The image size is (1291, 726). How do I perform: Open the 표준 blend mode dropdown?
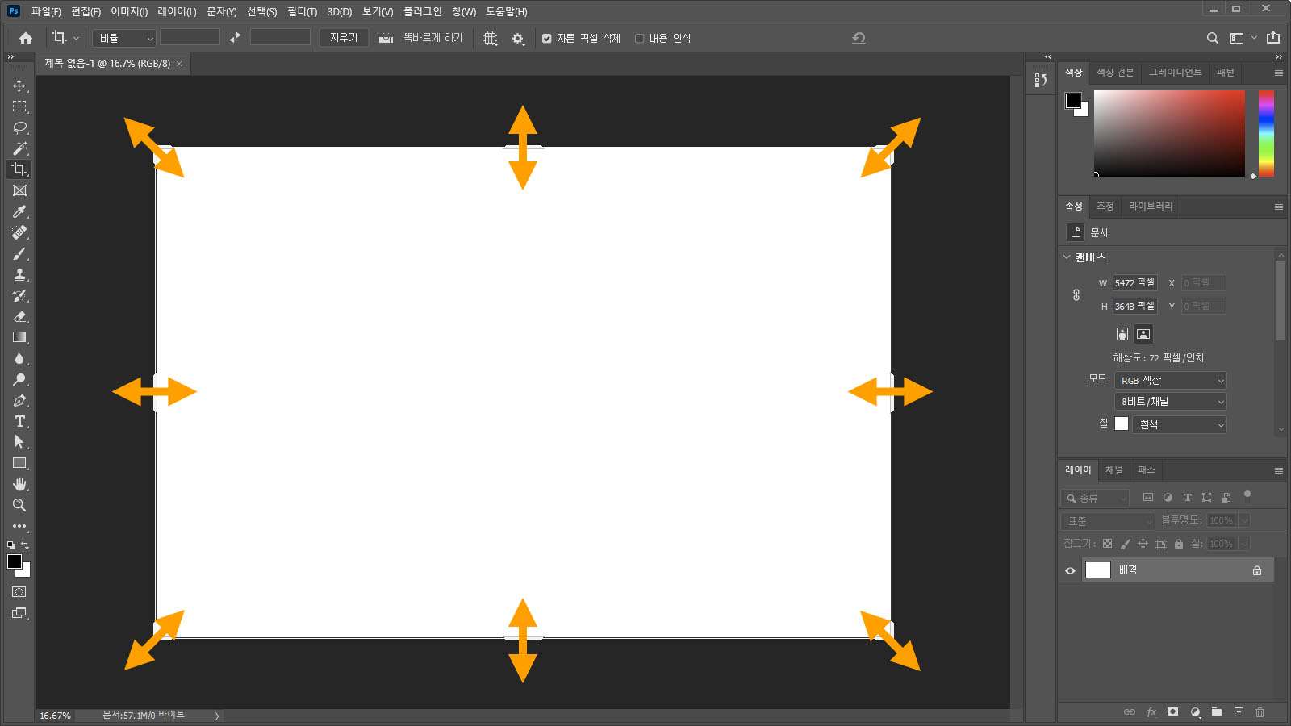click(1108, 521)
